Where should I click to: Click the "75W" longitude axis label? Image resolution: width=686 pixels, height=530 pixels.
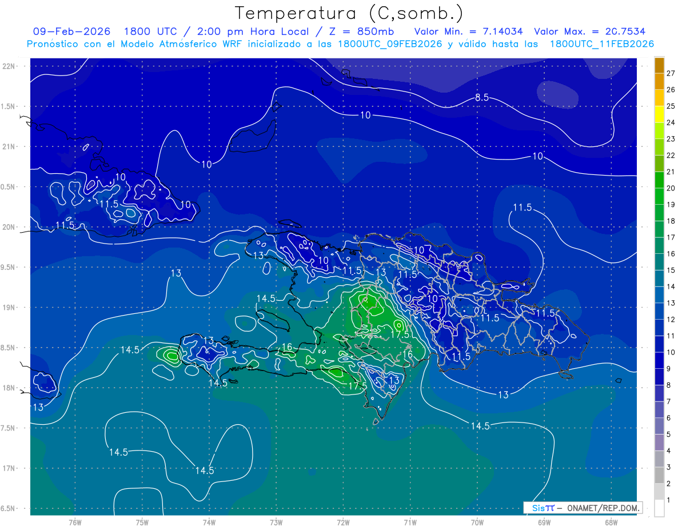pyautogui.click(x=142, y=523)
